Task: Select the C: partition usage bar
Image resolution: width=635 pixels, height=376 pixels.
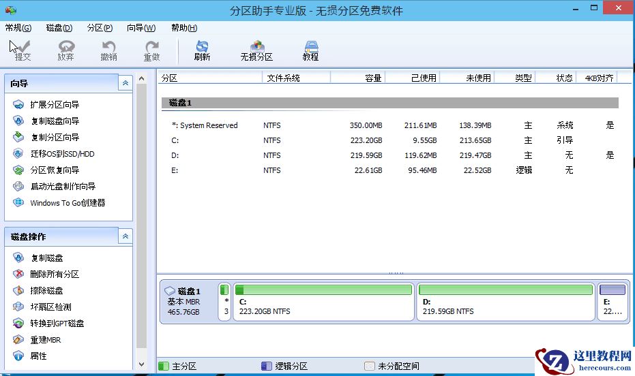Action: click(x=323, y=289)
